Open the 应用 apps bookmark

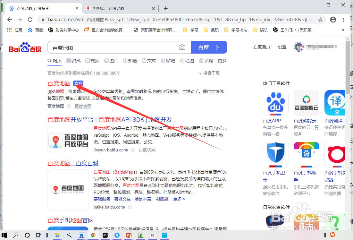(x=15, y=30)
